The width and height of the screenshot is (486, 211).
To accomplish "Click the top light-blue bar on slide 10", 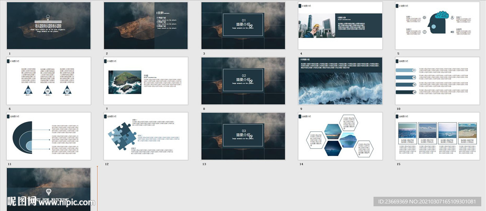I will tap(406, 70).
